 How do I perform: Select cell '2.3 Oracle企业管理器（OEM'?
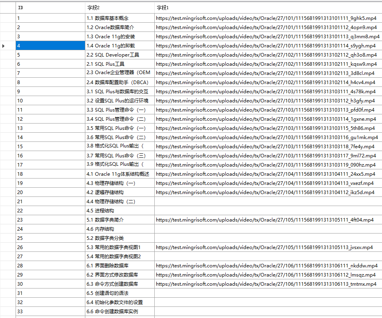click(120, 73)
